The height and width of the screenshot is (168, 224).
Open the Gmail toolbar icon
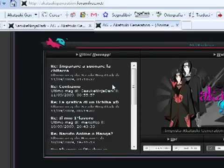[x=94, y=15]
